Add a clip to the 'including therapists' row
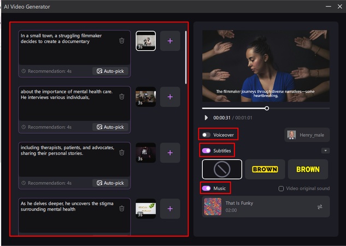346x246 pixels. [x=170, y=153]
